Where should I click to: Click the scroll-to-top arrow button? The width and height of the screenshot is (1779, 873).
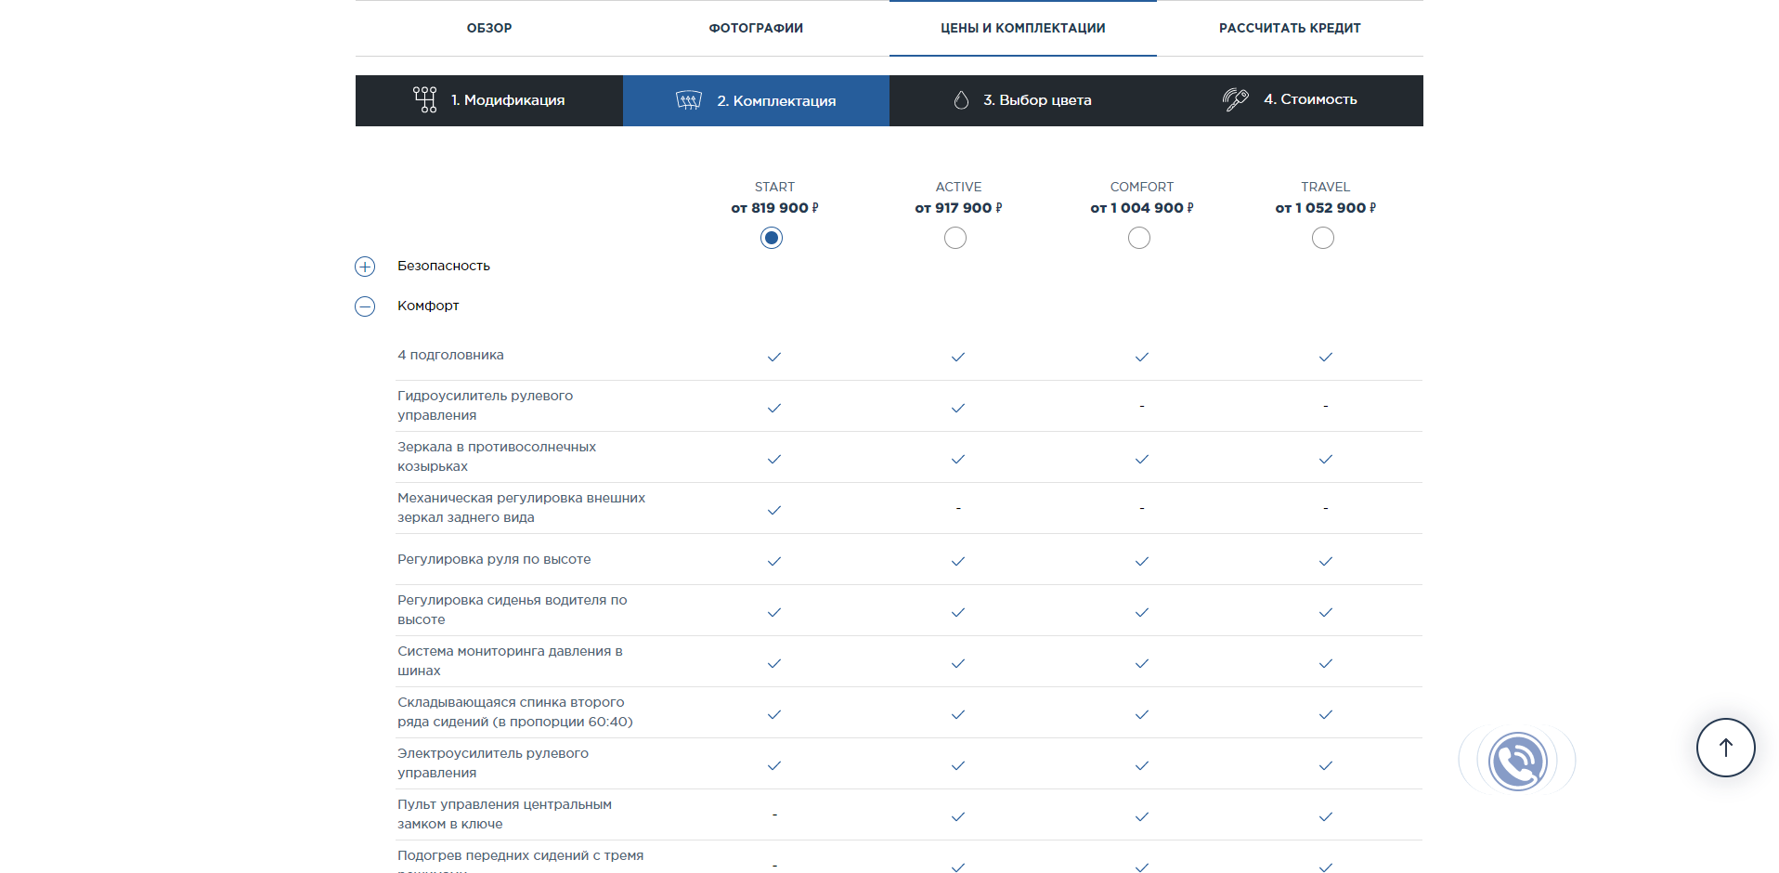(x=1725, y=748)
